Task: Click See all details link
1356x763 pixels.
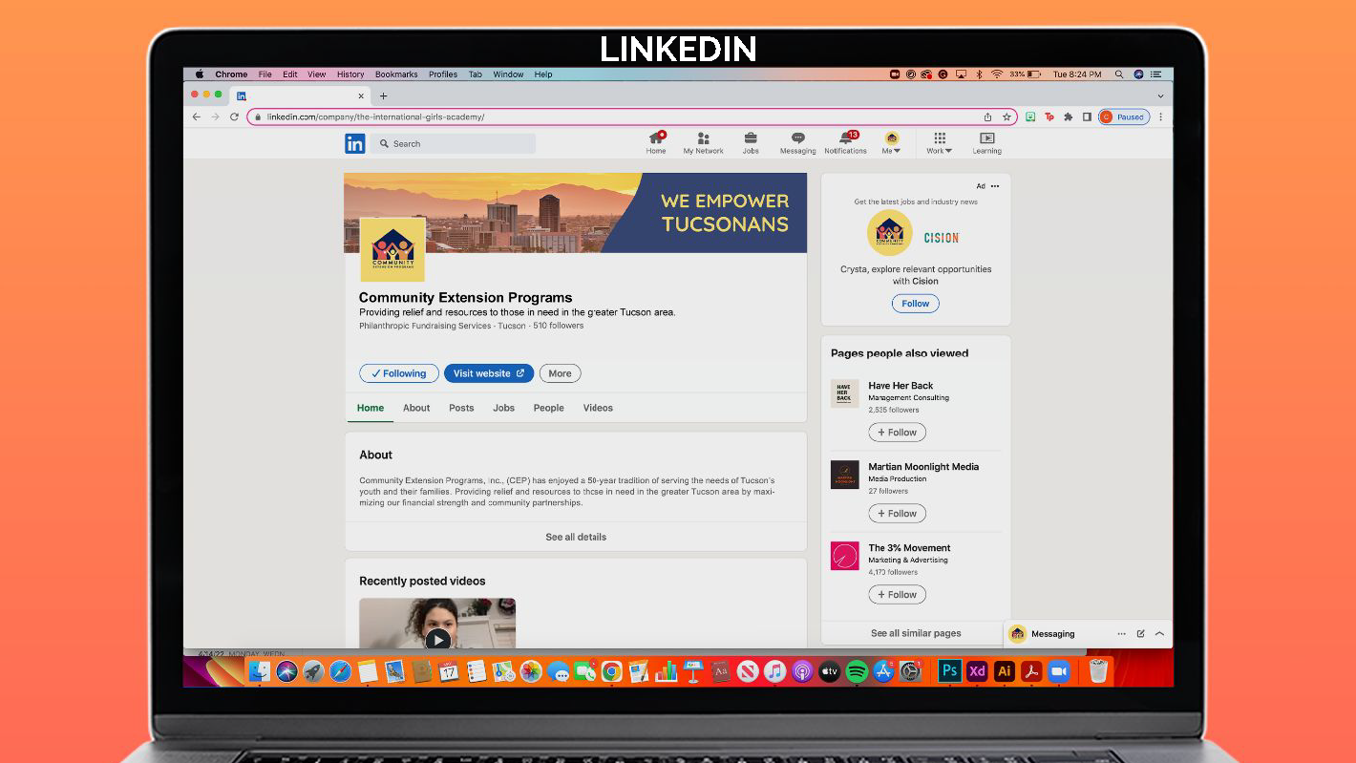Action: pyautogui.click(x=576, y=537)
